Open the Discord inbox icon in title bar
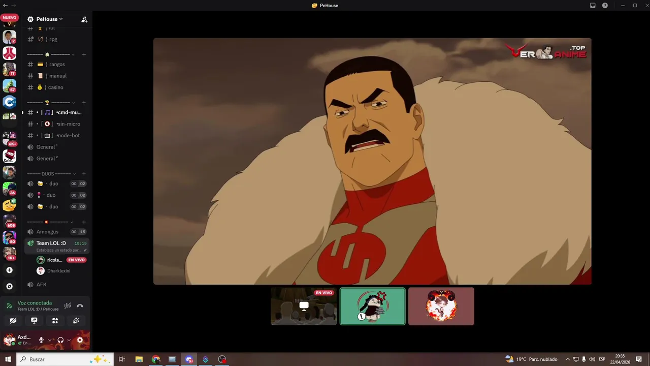The height and width of the screenshot is (366, 650). [x=593, y=6]
